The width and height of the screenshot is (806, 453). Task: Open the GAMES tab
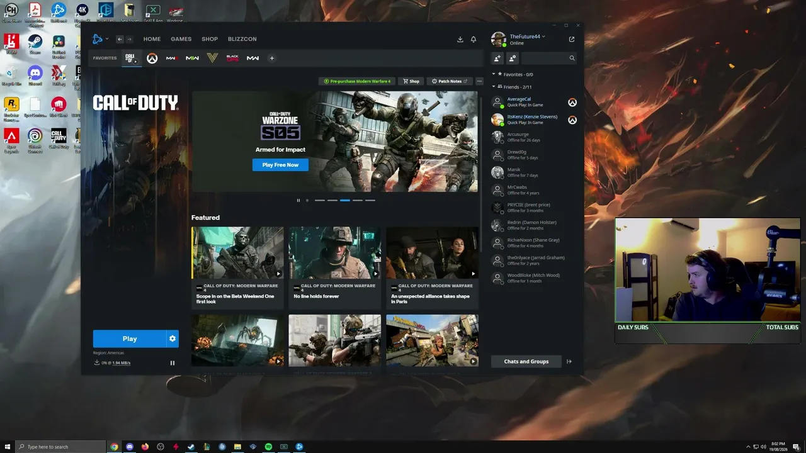(181, 39)
